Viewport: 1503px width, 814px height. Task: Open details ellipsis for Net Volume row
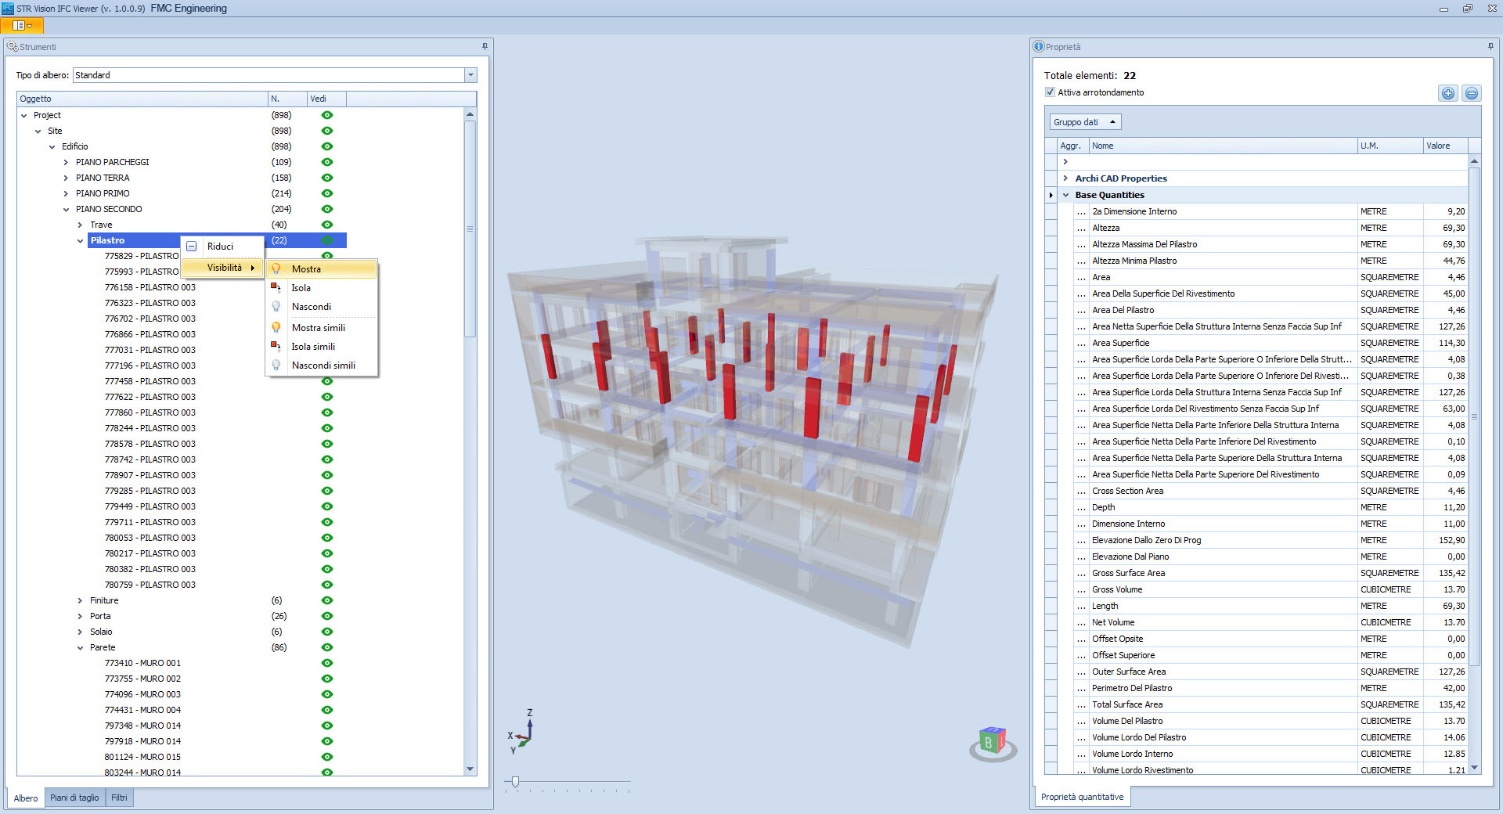coord(1081,622)
